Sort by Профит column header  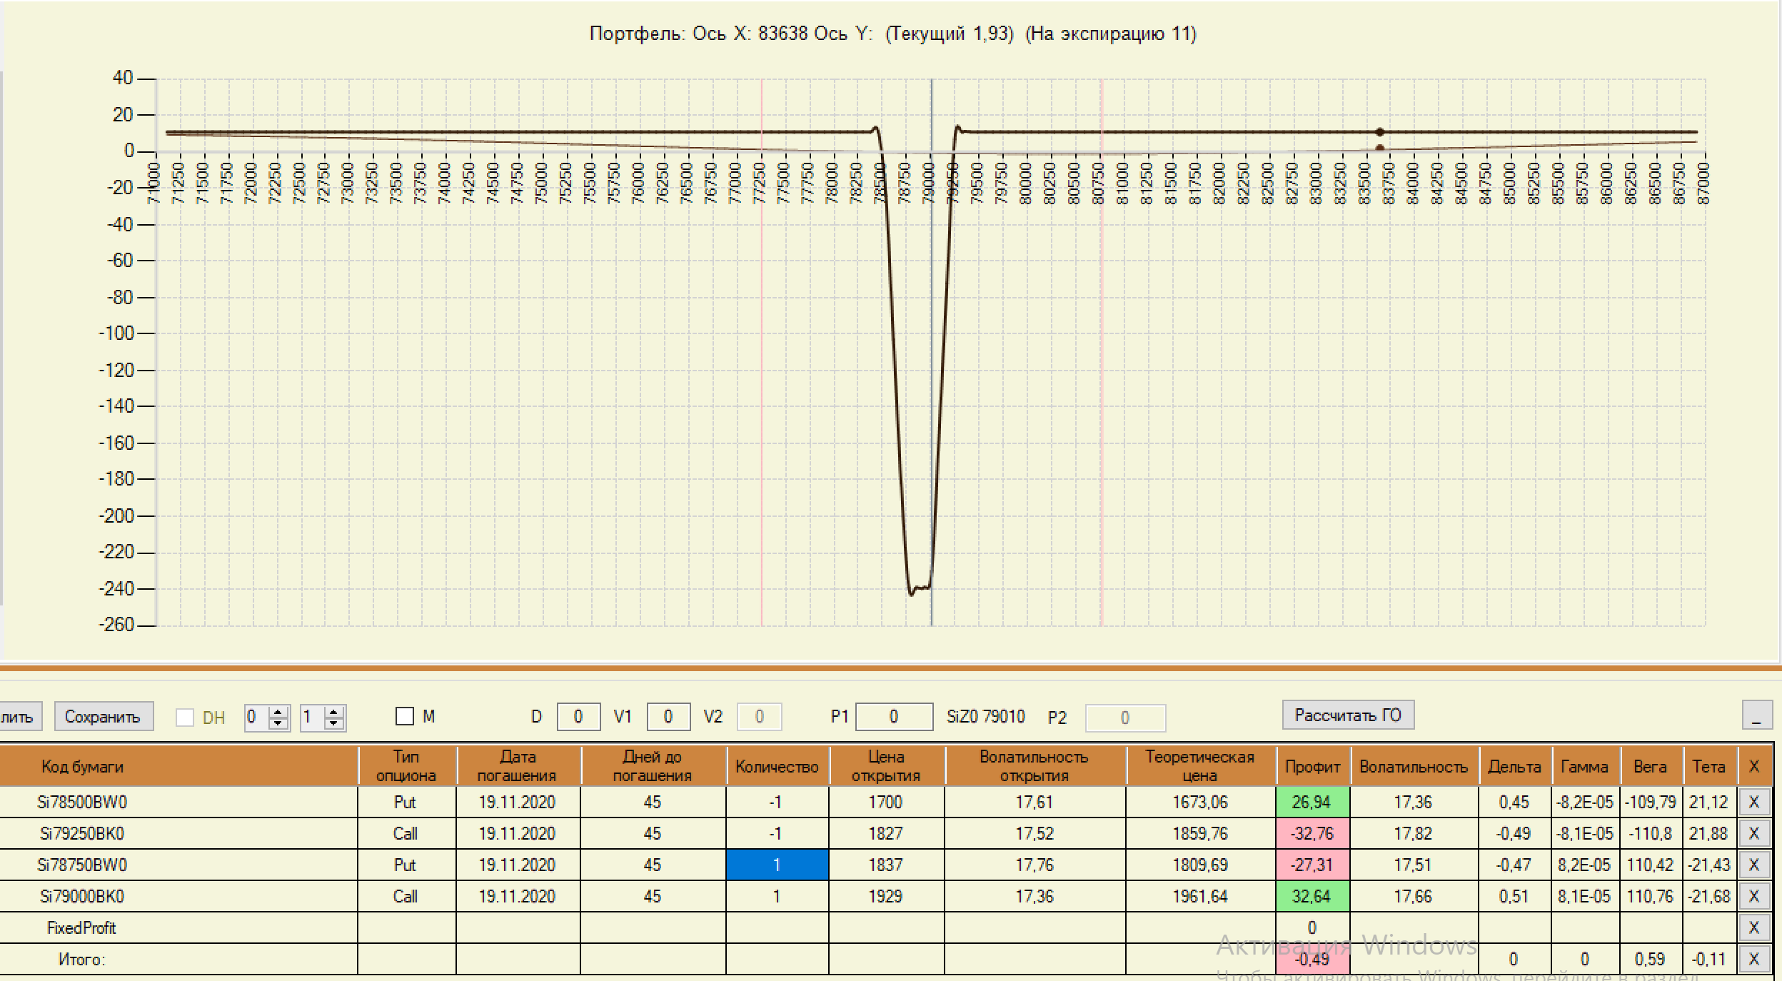pos(1312,767)
